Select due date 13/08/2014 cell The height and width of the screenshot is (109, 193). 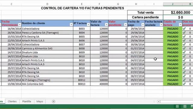click(x=11, y=84)
